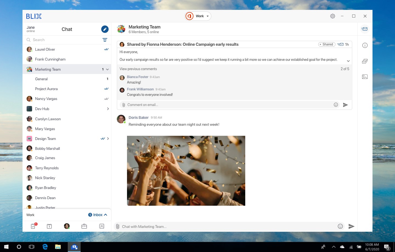Open the shared media gallery icon

(365, 77)
